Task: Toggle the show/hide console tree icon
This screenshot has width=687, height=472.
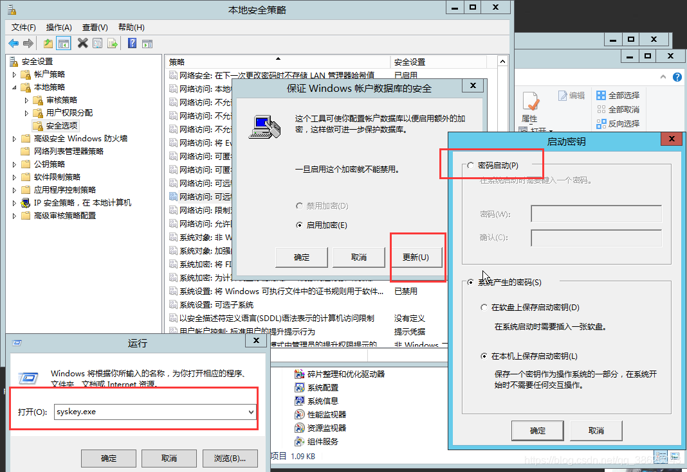Action: tap(64, 43)
